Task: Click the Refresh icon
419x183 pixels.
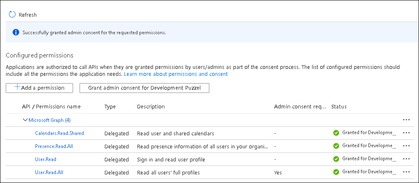Action: coord(12,15)
